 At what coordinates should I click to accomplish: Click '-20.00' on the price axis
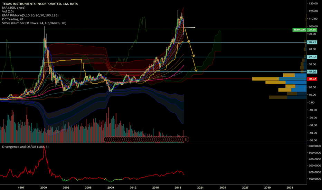pyautogui.click(x=313, y=117)
